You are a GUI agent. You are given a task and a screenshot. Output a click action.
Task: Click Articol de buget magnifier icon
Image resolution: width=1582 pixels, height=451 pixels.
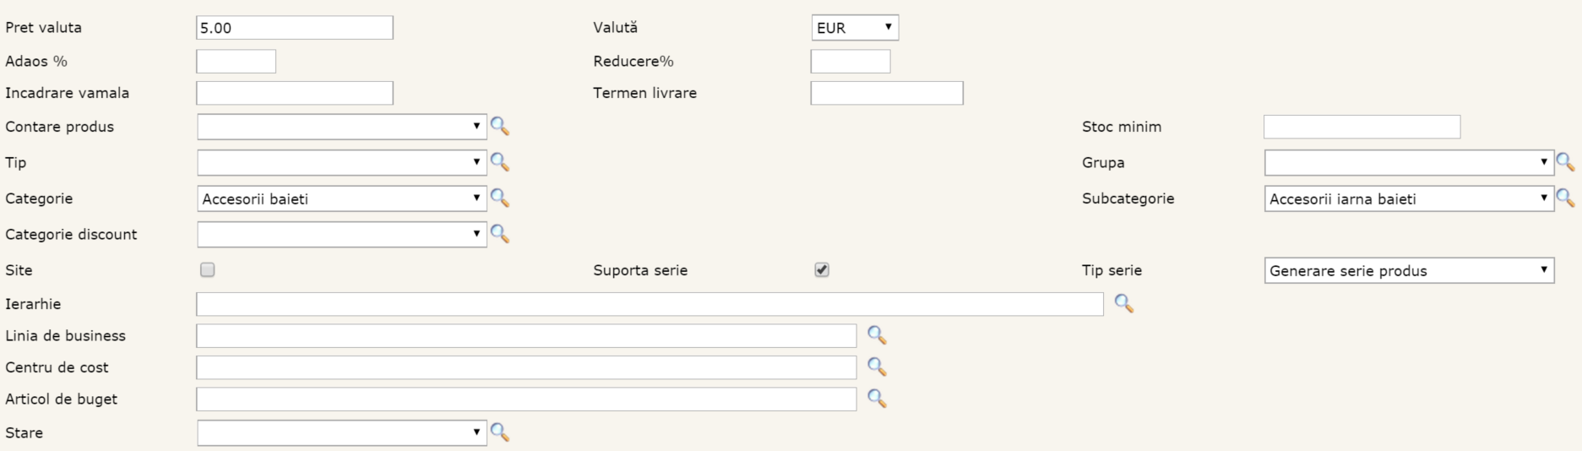(x=877, y=399)
